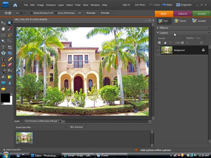Hide Project Bin toggle

click(x=12, y=150)
